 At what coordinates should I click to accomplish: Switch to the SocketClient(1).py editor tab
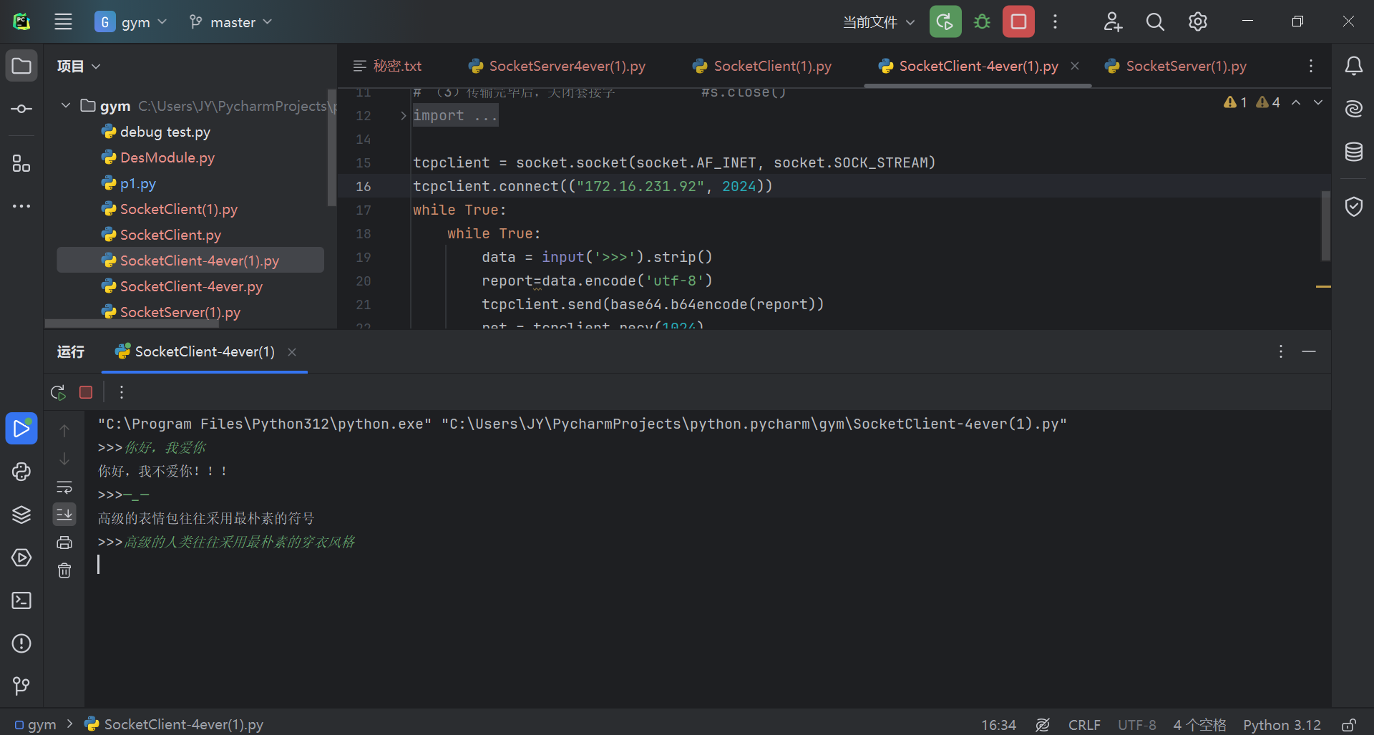[762, 66]
